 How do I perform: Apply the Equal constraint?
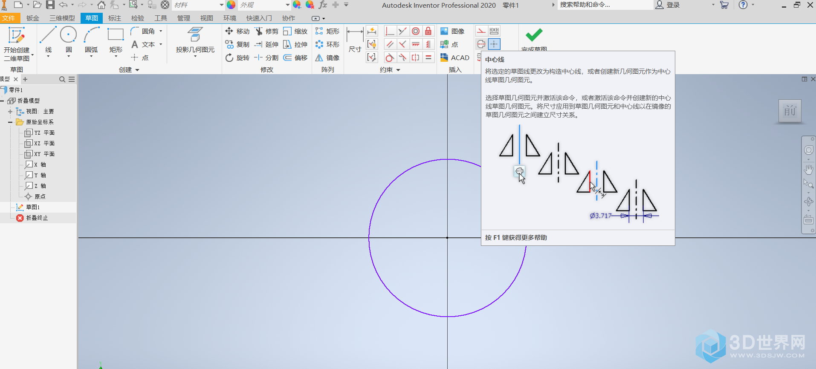428,58
